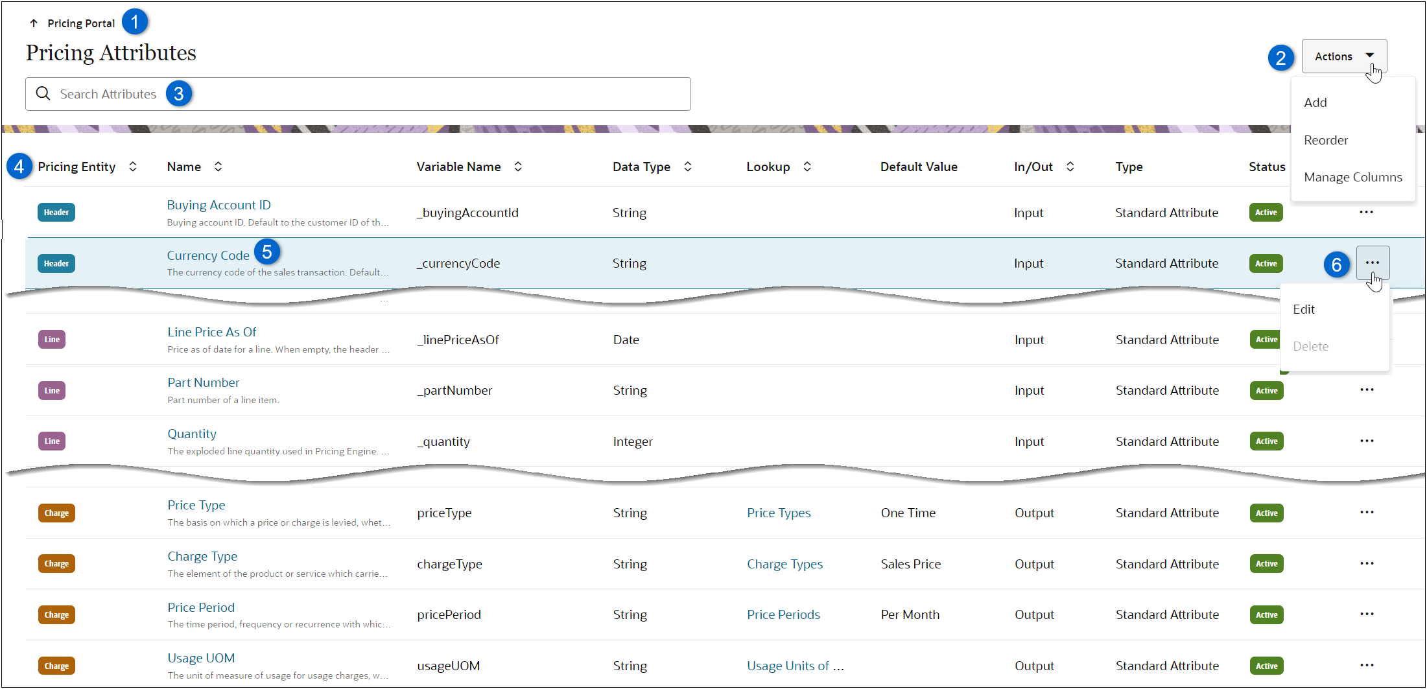The width and height of the screenshot is (1427, 689).
Task: Sort the Data Type column
Action: 687,167
